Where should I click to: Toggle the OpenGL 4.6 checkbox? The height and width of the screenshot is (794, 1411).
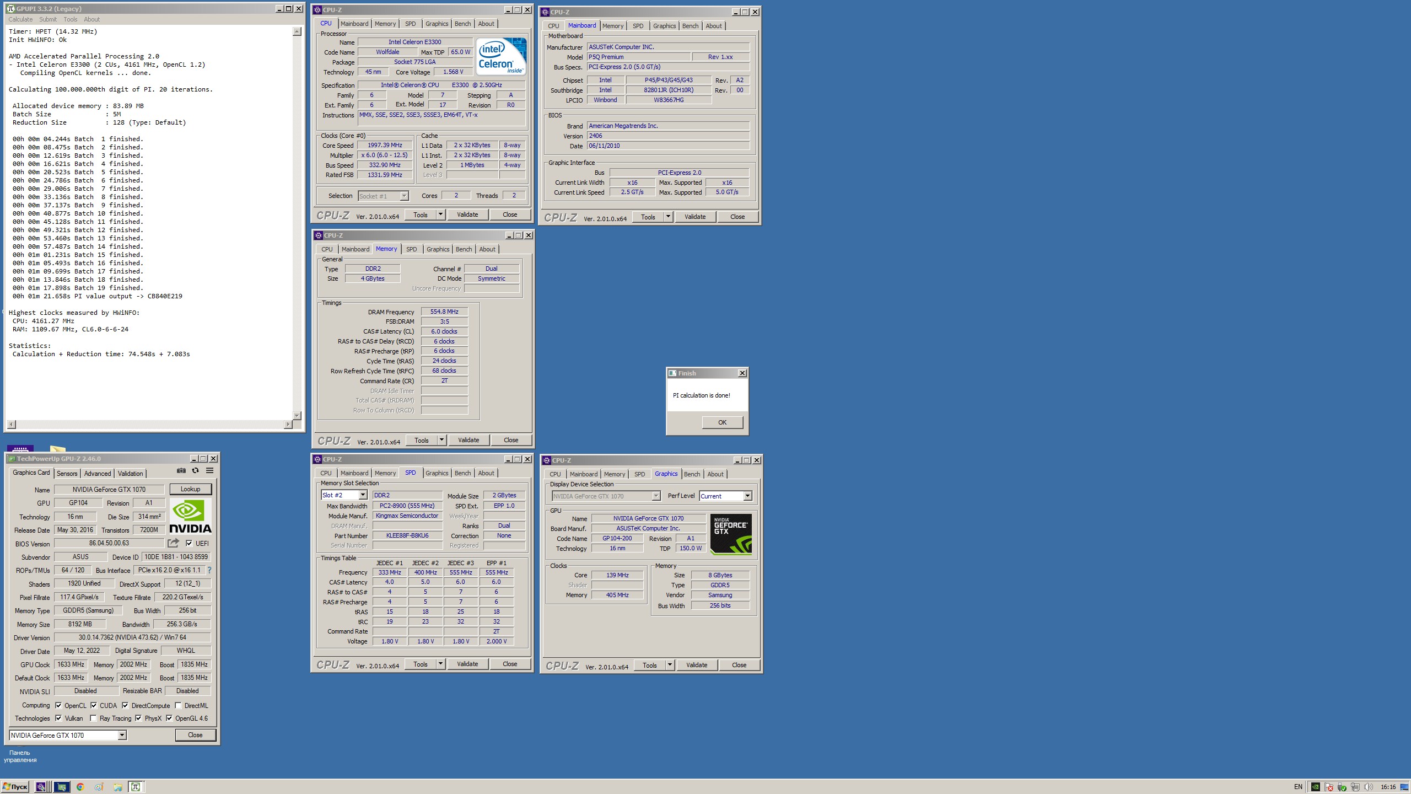tap(169, 718)
